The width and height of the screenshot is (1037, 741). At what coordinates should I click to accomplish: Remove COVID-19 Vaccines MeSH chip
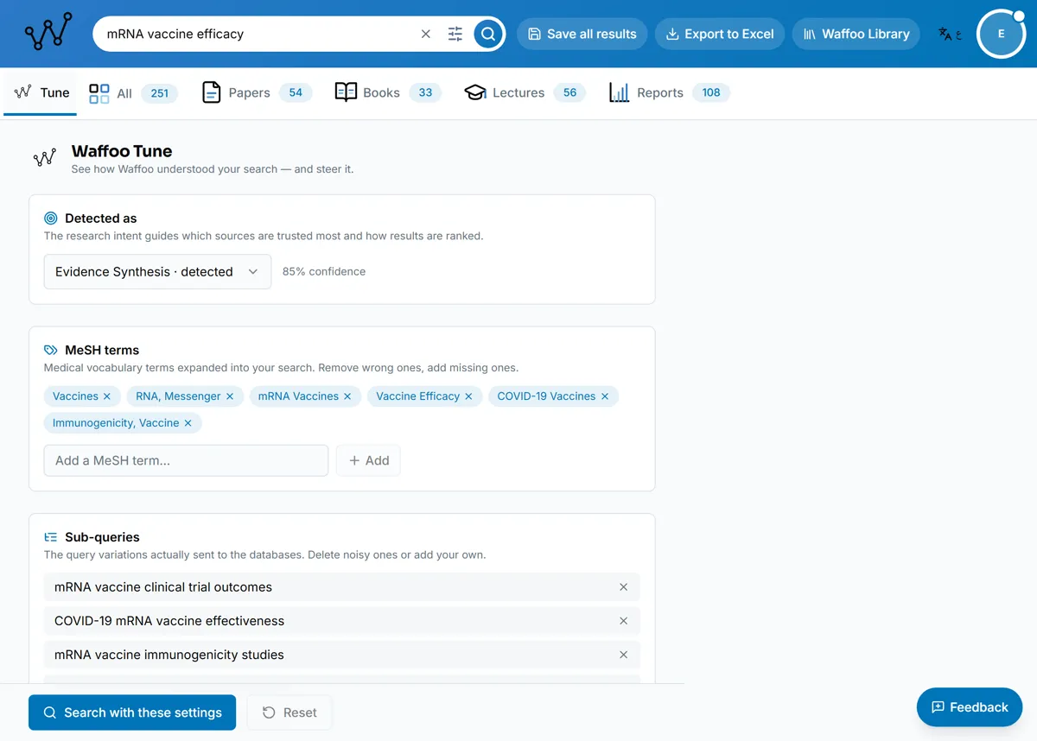pyautogui.click(x=605, y=396)
